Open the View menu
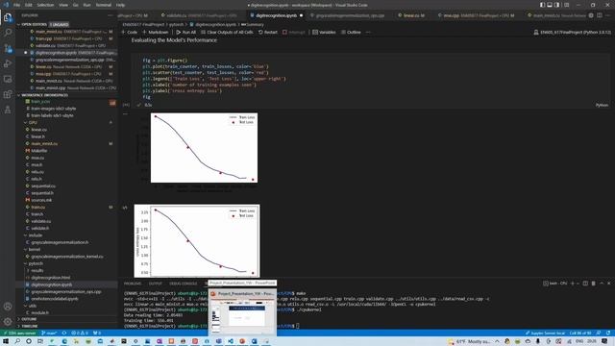 63,5
